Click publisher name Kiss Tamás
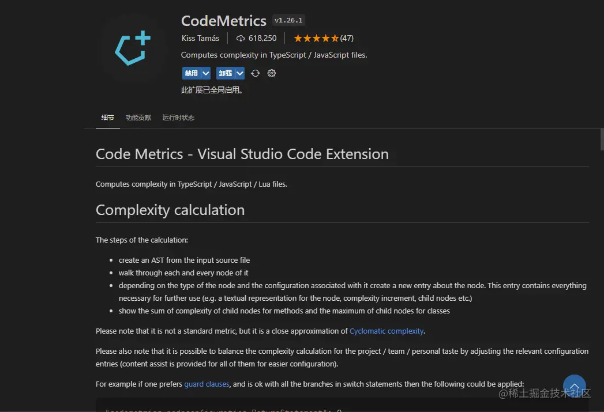 pyautogui.click(x=200, y=38)
